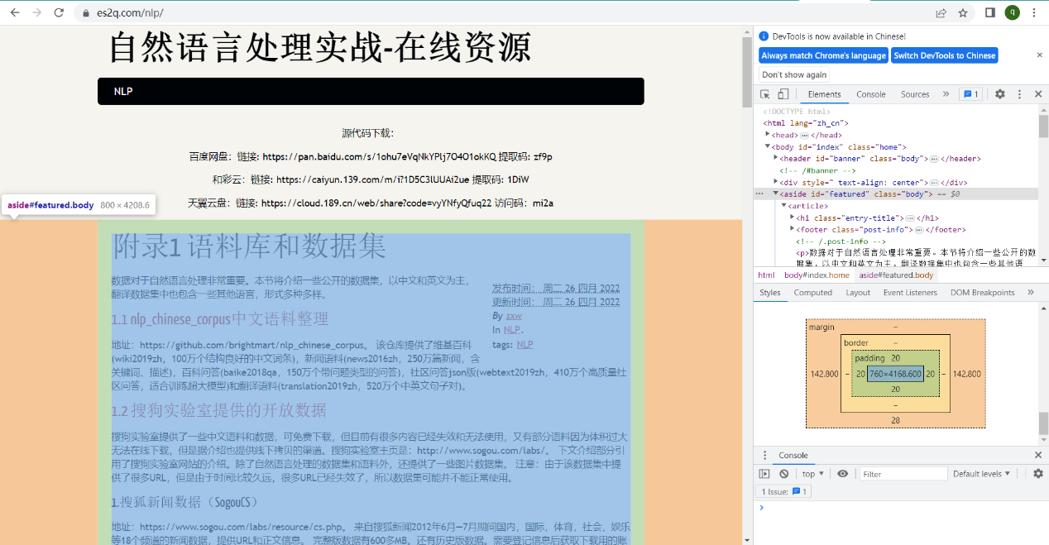1049x545 pixels.
Task: Expand the head element node
Action: pos(769,135)
